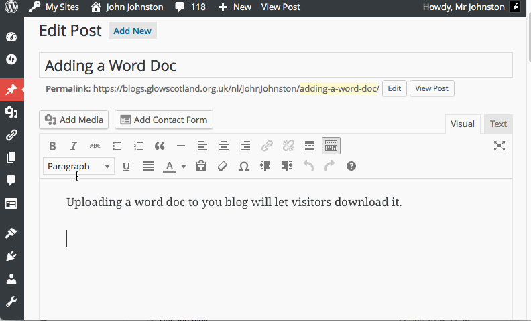Open Posts via the pushpin sidebar icon
The image size is (531, 321).
click(x=11, y=90)
